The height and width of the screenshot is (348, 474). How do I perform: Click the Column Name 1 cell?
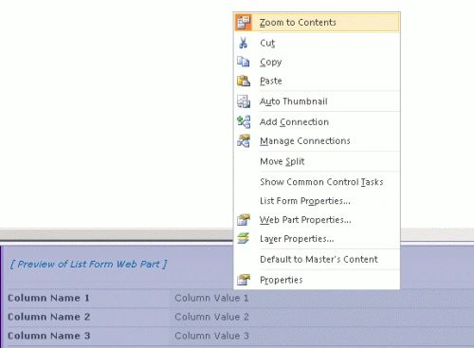pos(88,298)
